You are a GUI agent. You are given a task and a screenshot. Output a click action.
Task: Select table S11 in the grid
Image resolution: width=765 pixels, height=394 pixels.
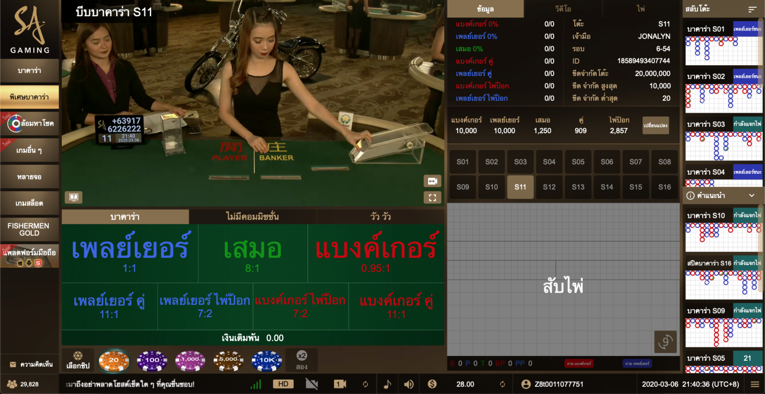520,187
